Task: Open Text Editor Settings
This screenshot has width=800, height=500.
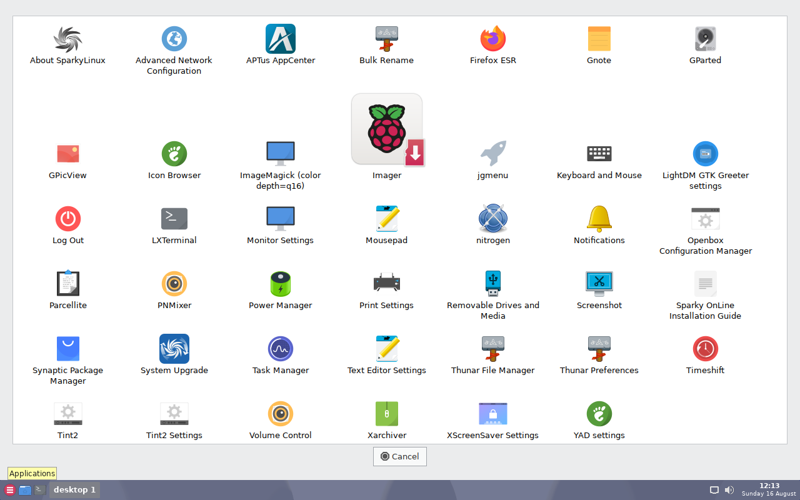Action: 387,349
